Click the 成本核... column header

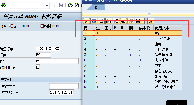(146, 28)
